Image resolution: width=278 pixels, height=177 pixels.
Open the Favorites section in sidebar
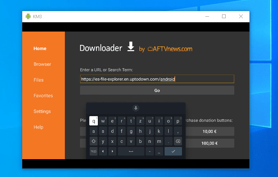coord(43,95)
